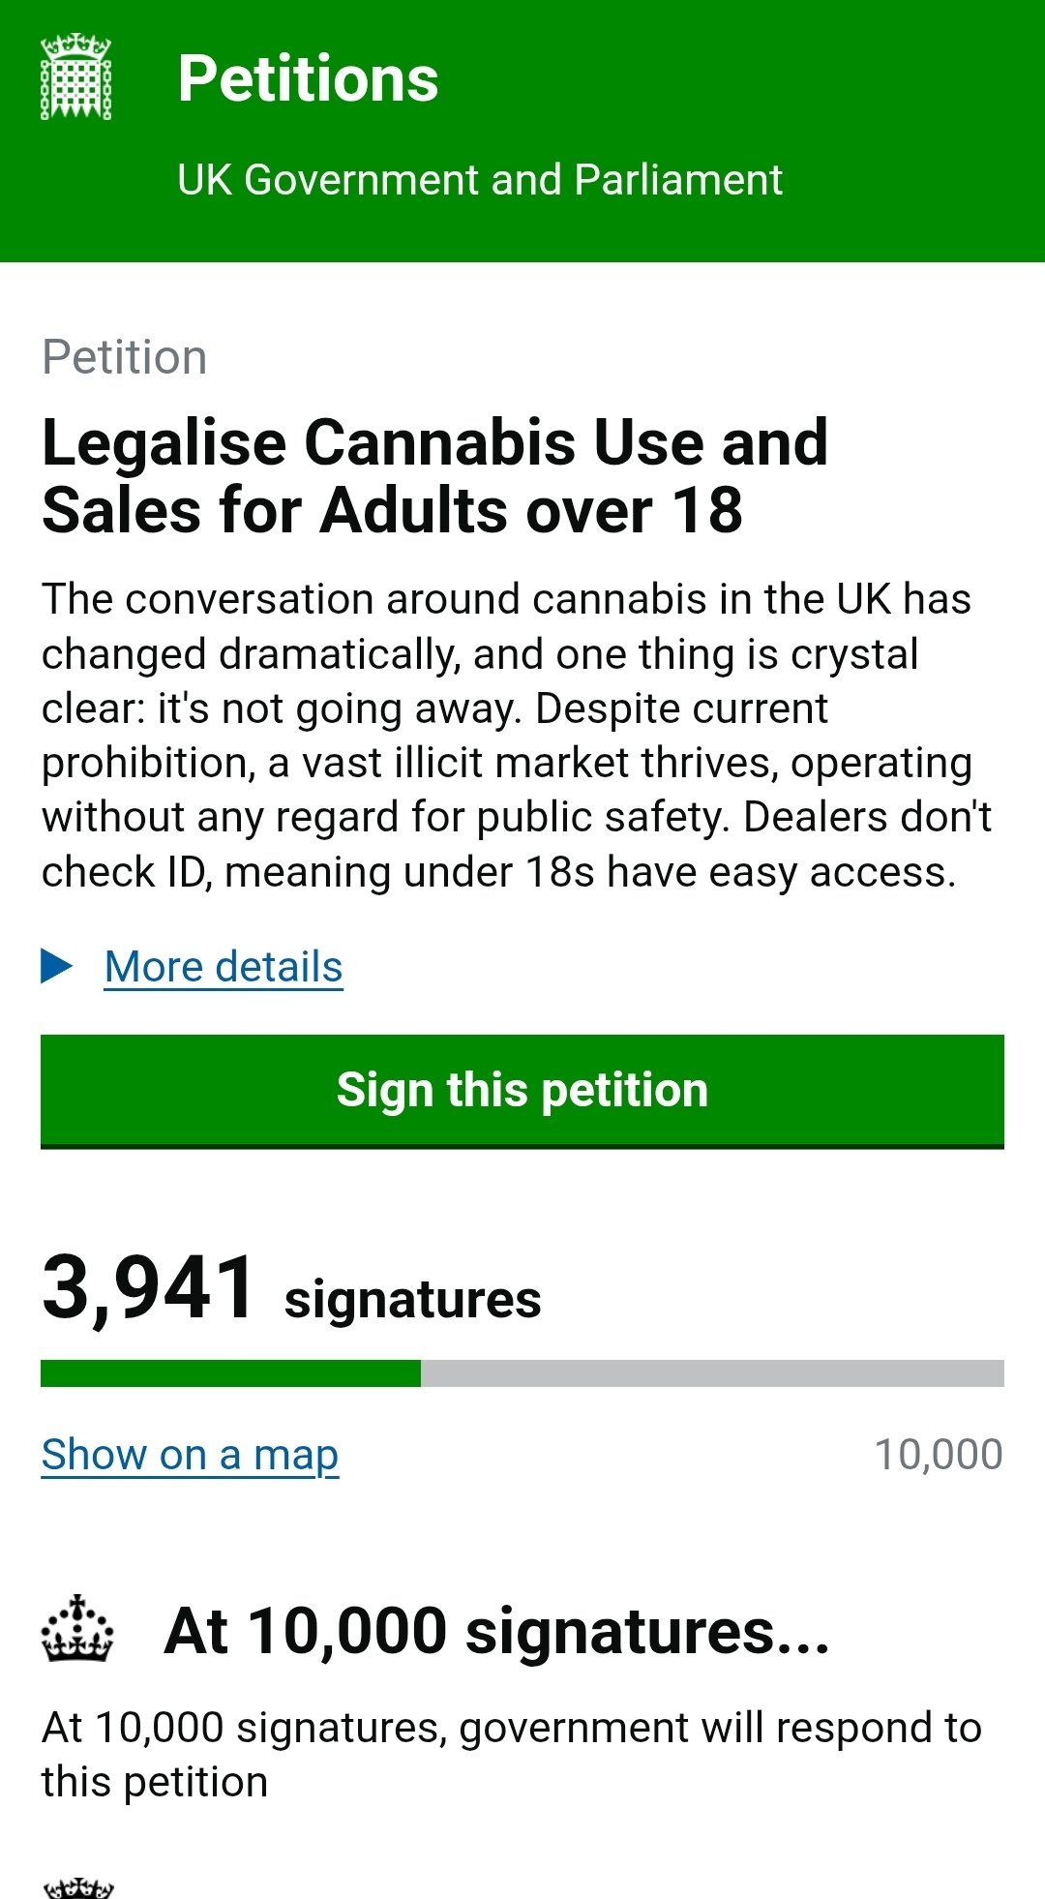Click the partially visible crown icon at bottom

coord(78,1887)
